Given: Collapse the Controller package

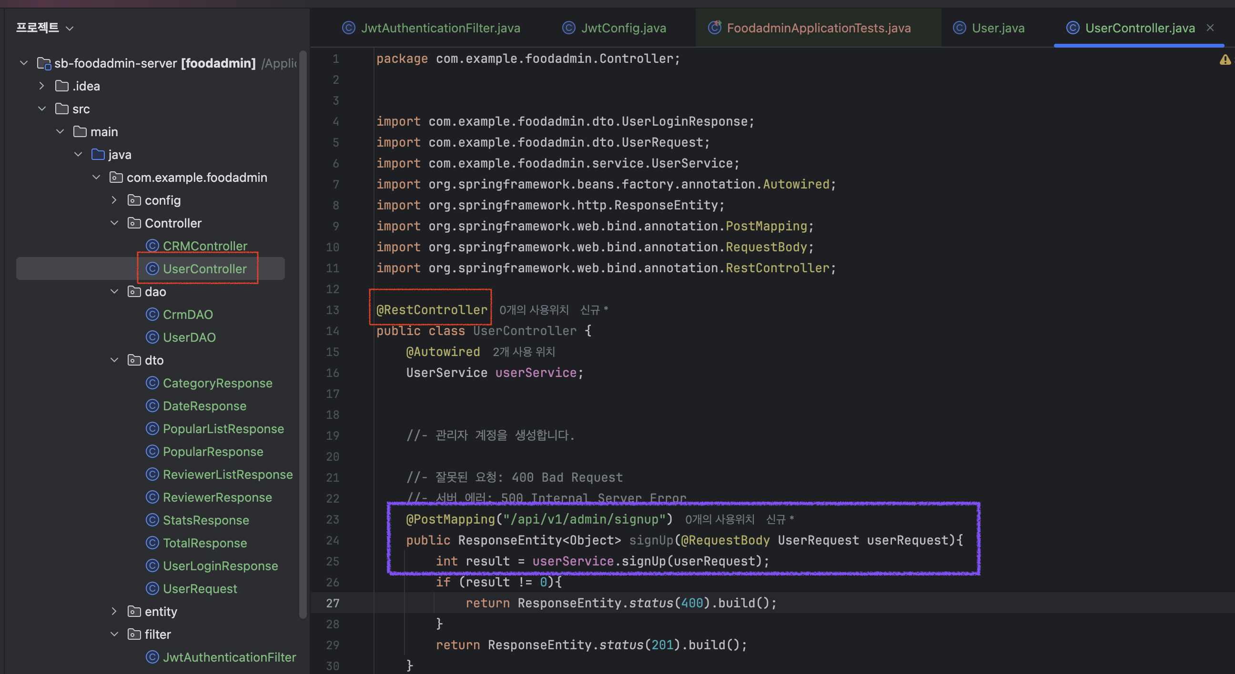Looking at the screenshot, I should pyautogui.click(x=114, y=223).
